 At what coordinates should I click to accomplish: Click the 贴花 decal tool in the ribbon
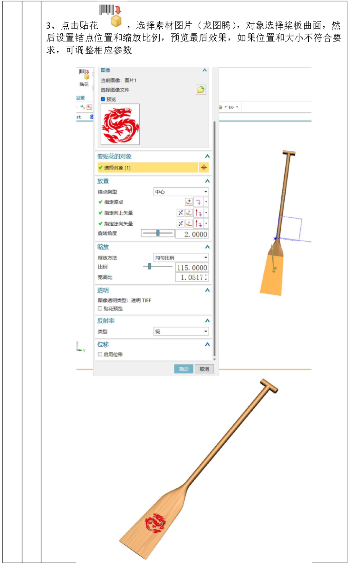tap(84, 78)
